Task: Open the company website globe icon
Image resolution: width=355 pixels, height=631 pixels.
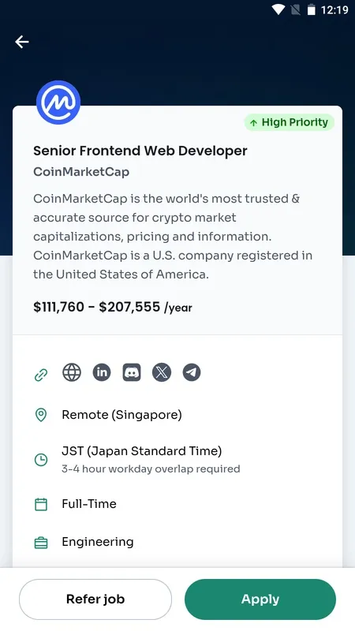Action: click(x=72, y=372)
